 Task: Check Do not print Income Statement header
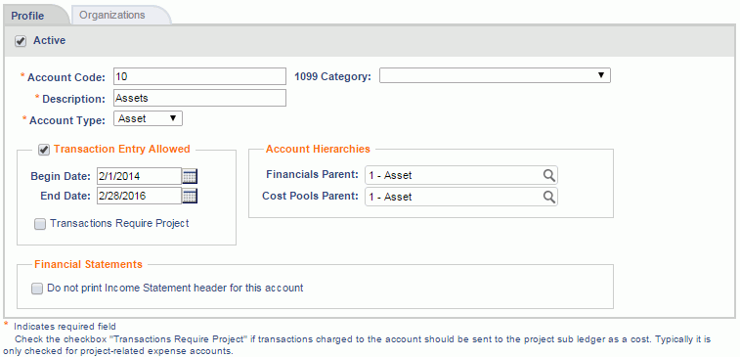click(37, 289)
